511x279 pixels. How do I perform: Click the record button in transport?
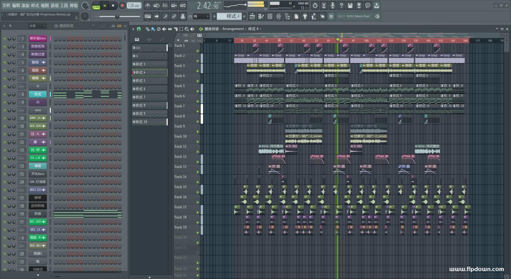click(x=122, y=6)
